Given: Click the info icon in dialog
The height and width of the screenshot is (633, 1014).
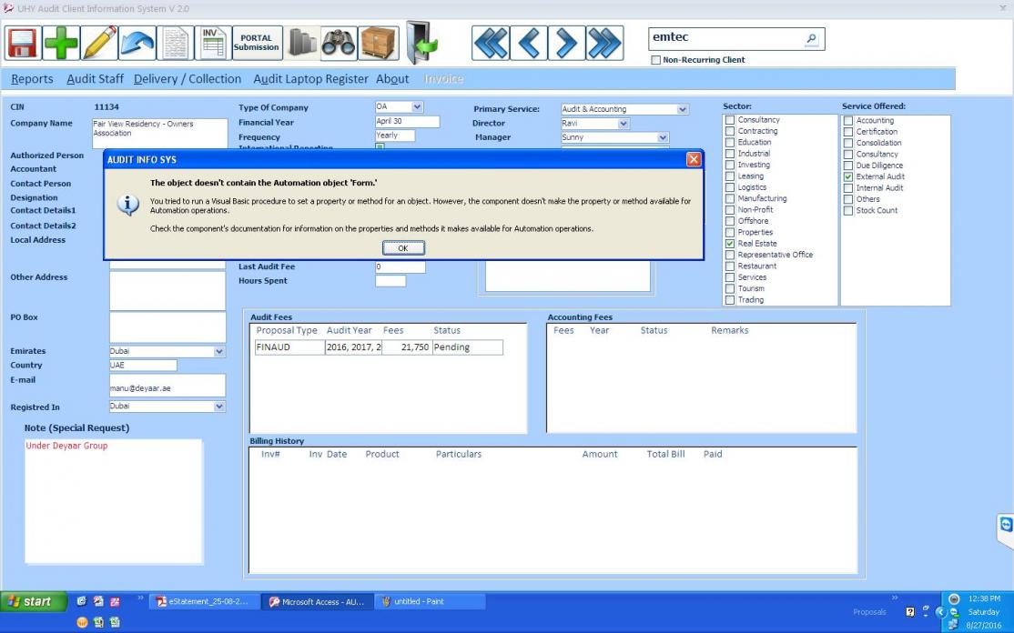Looking at the screenshot, I should point(127,205).
